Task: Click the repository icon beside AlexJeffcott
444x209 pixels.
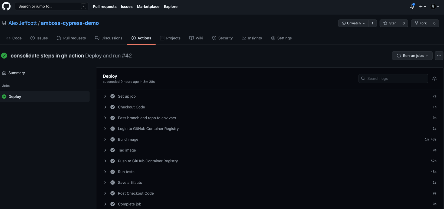Action: 4,23
